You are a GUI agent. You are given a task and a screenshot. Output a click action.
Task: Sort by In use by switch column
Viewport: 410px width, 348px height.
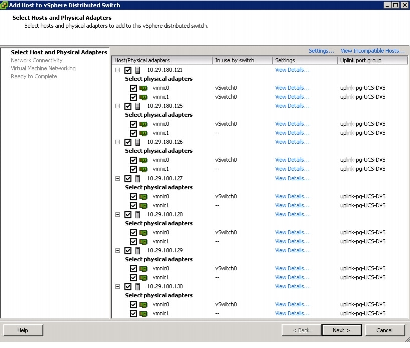click(242, 60)
